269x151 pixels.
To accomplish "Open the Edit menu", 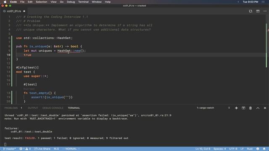I will point(30,2).
